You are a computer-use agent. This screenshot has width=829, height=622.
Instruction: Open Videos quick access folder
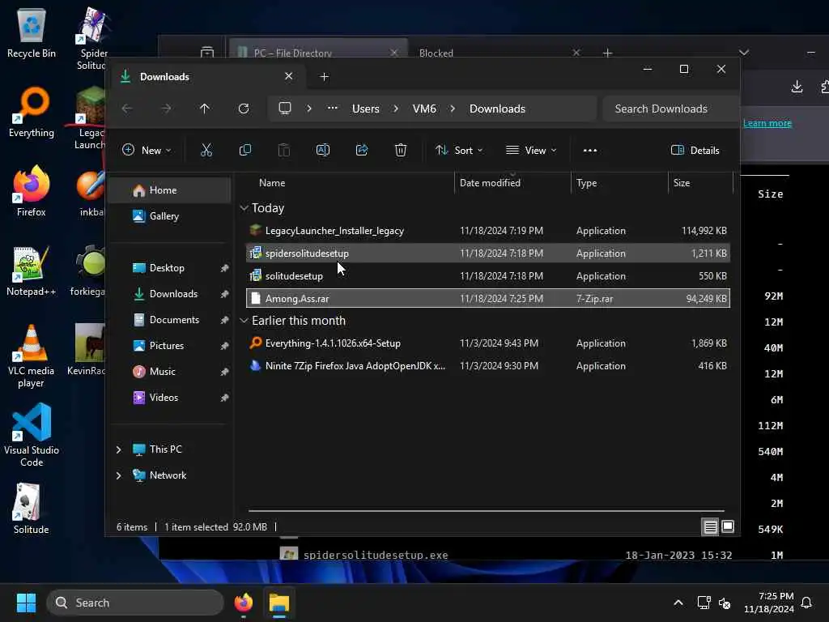tap(170, 398)
